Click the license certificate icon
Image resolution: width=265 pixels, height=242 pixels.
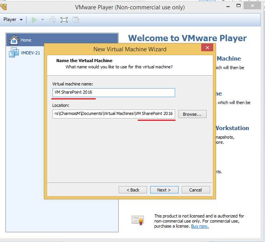point(138,220)
